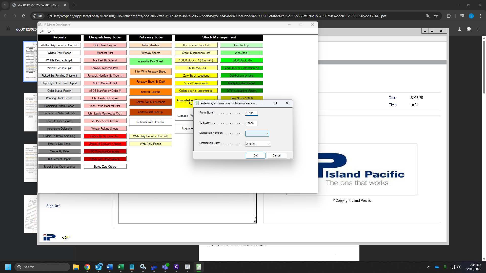
Task: Open PDF viewer sidebar hamburger menu
Action: (x=8, y=29)
